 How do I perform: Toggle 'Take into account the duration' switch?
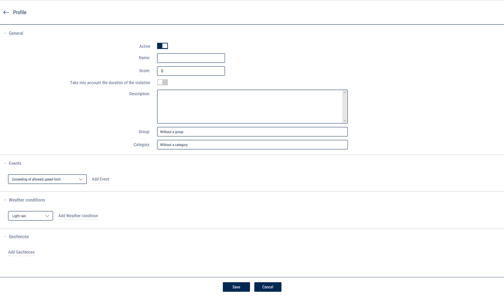[x=162, y=82]
